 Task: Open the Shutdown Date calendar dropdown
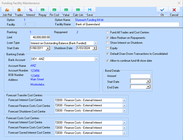(94, 48)
